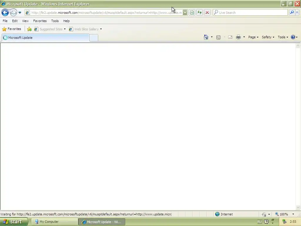Open the Favorites menu in menu bar

(40, 21)
